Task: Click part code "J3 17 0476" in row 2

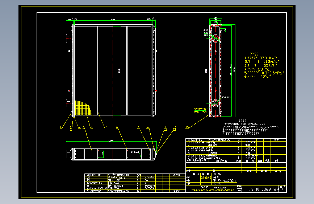Action: [198, 156]
